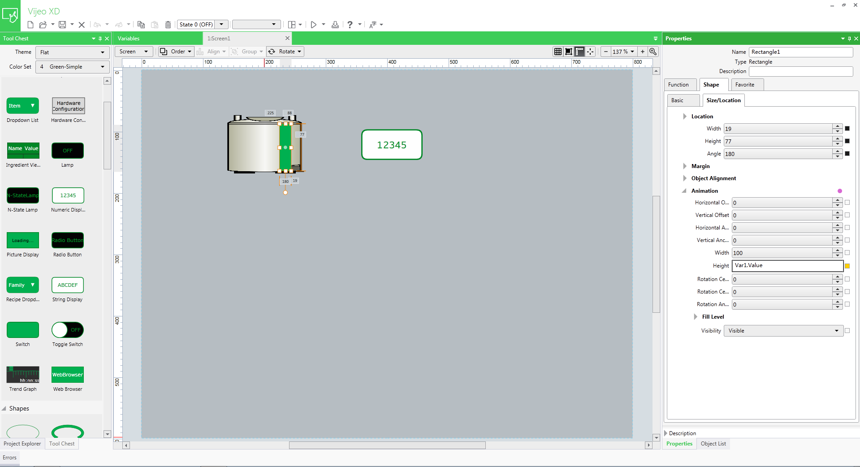Toggle the grid display icon

[x=558, y=52]
